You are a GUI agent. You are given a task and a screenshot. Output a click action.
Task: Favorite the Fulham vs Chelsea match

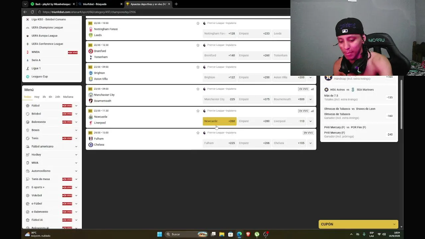(x=198, y=133)
